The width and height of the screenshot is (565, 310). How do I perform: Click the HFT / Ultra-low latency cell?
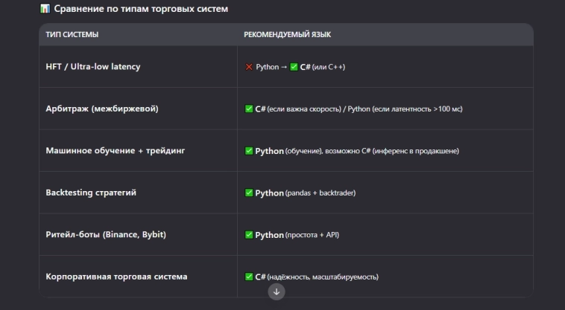pos(93,67)
